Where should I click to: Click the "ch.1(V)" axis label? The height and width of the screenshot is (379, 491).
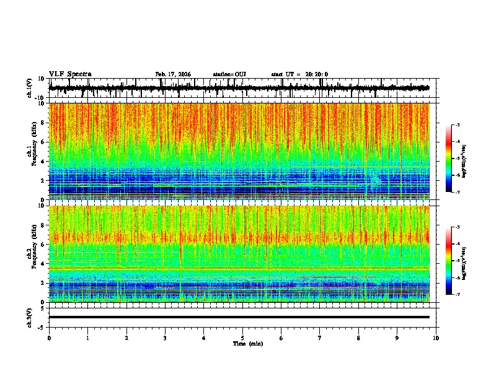tap(30, 88)
